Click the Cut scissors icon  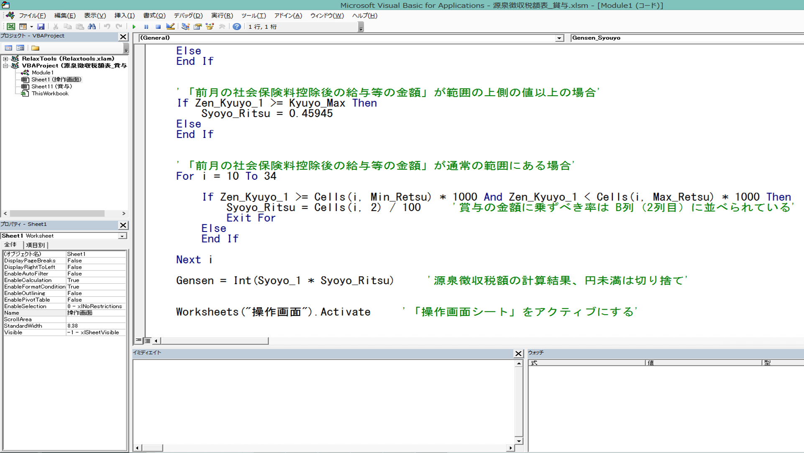55,26
